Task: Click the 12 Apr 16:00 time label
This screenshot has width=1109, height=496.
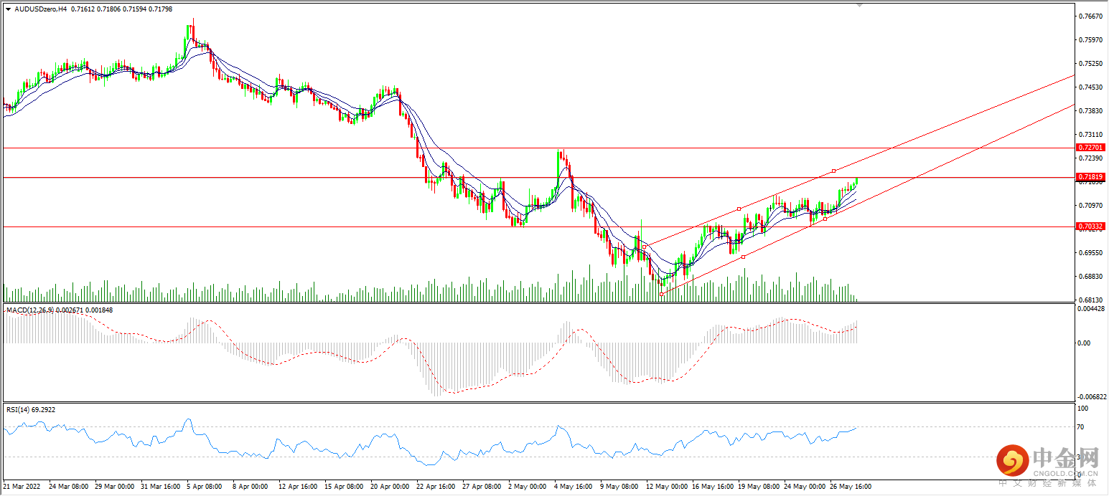Action: 296,487
